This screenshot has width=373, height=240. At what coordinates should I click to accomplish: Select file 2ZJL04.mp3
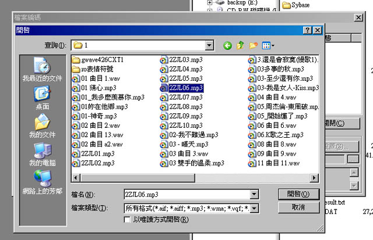(181, 69)
